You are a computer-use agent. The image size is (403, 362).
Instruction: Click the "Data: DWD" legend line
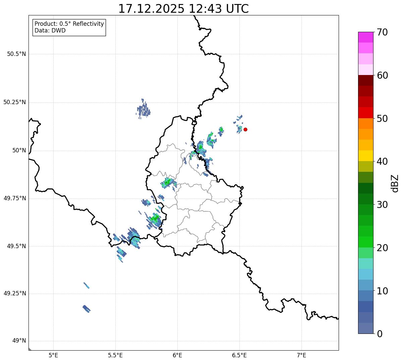click(x=50, y=31)
